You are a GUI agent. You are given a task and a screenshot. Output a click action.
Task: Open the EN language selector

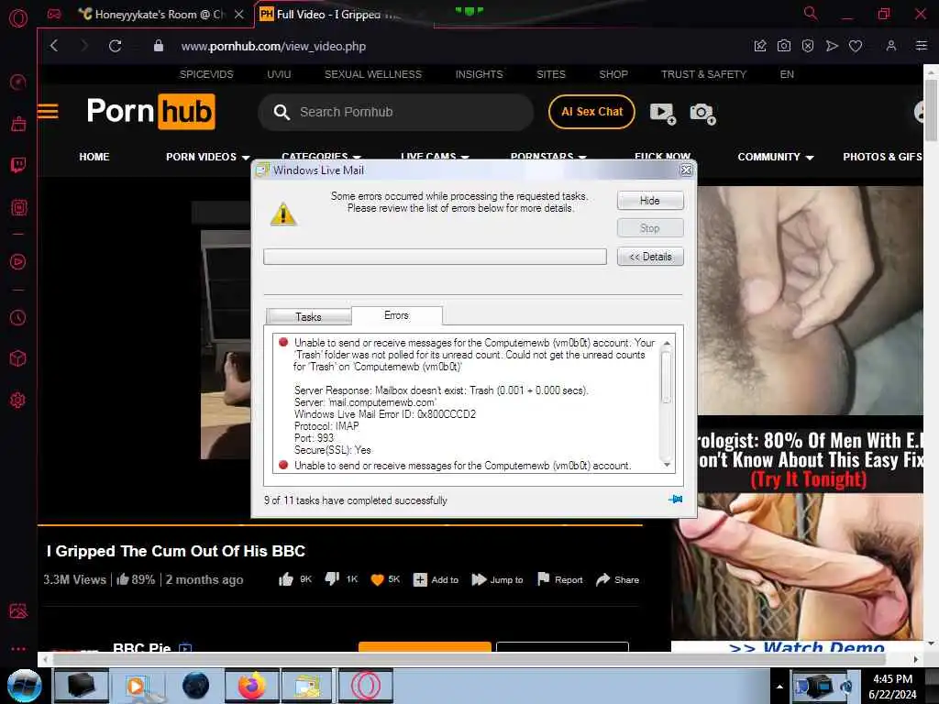(x=787, y=74)
